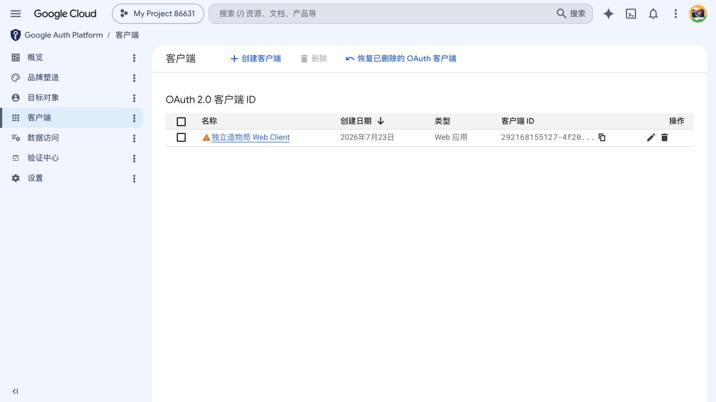Open the 验证中心 verification center section
This screenshot has height=402, width=716.
click(43, 158)
